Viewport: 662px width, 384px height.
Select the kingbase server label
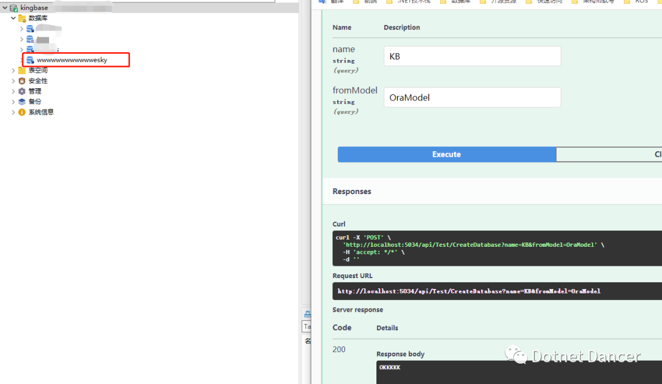34,7
